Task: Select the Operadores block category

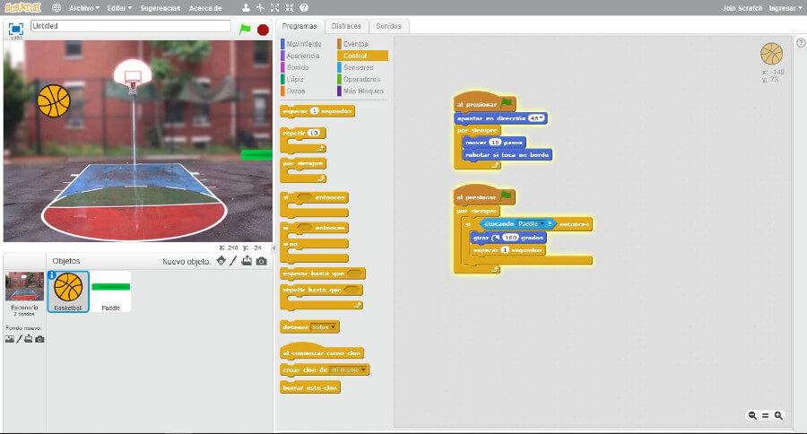Action: [361, 79]
